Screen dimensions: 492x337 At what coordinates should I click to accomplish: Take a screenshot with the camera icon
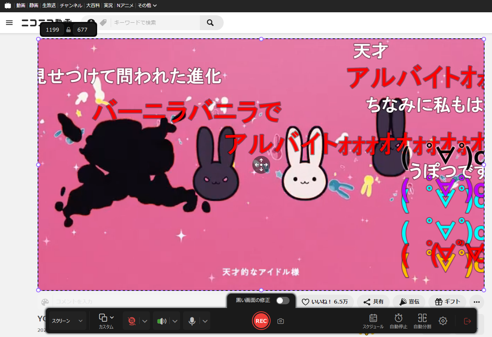tap(281, 321)
